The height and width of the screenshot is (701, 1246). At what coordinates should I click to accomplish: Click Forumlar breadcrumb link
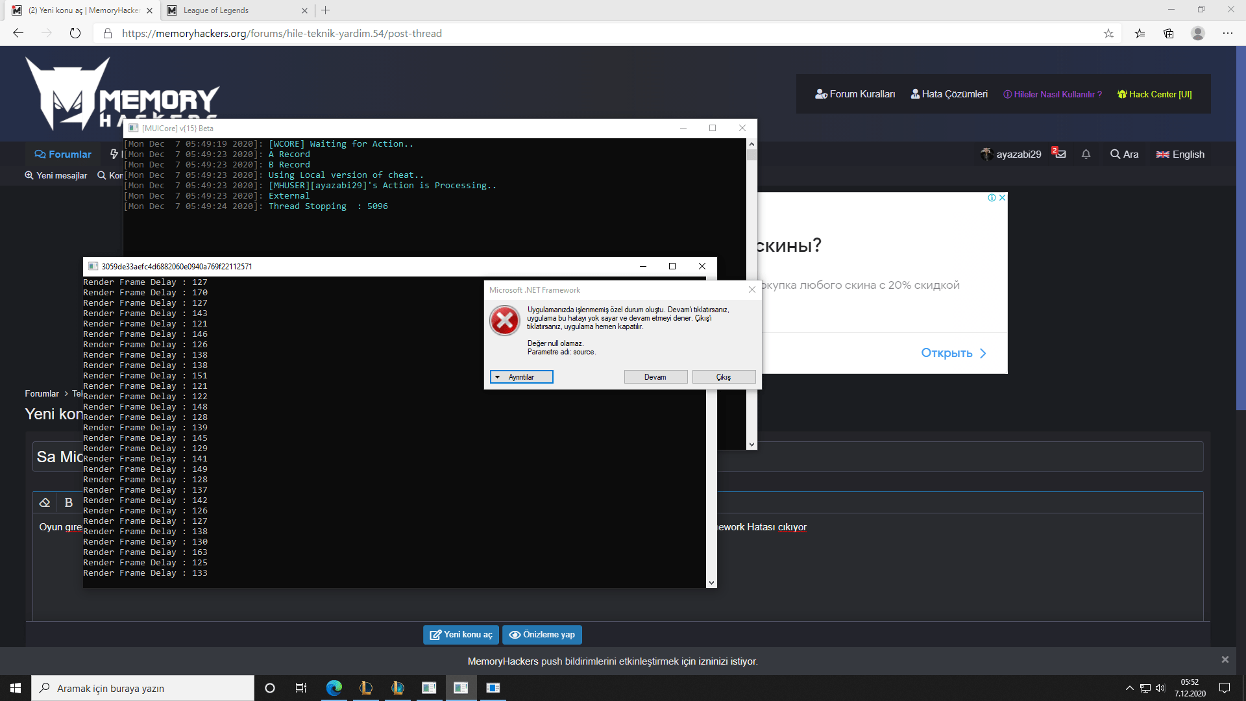click(42, 393)
